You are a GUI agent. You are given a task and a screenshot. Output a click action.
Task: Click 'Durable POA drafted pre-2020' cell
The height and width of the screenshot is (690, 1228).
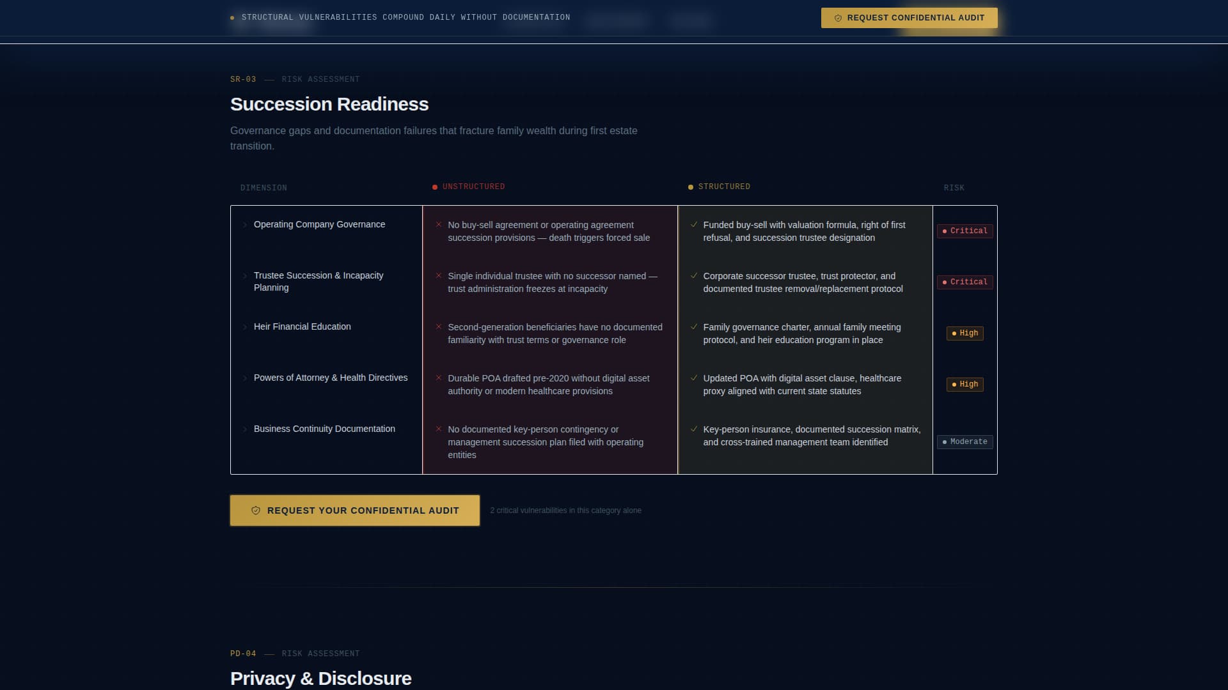point(549,385)
